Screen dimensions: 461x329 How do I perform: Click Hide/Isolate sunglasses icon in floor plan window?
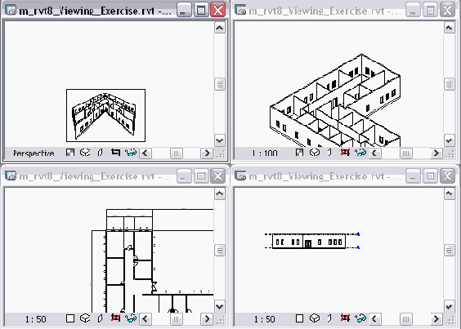pyautogui.click(x=131, y=318)
